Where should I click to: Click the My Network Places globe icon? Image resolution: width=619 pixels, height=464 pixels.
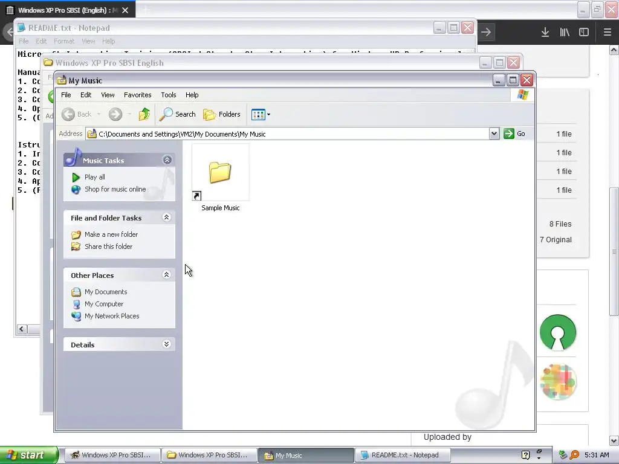(76, 316)
